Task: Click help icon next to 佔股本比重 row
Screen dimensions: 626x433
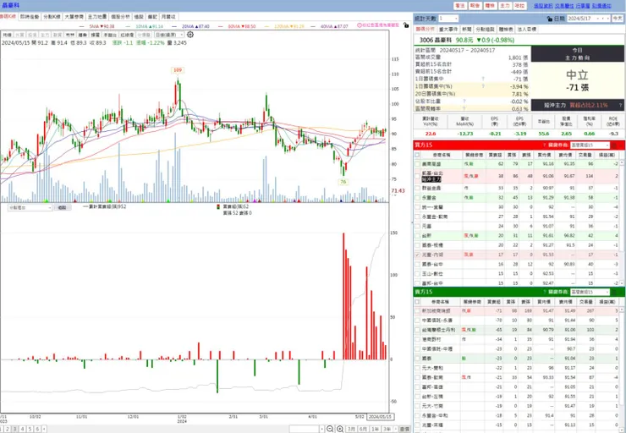Action: 464,101
